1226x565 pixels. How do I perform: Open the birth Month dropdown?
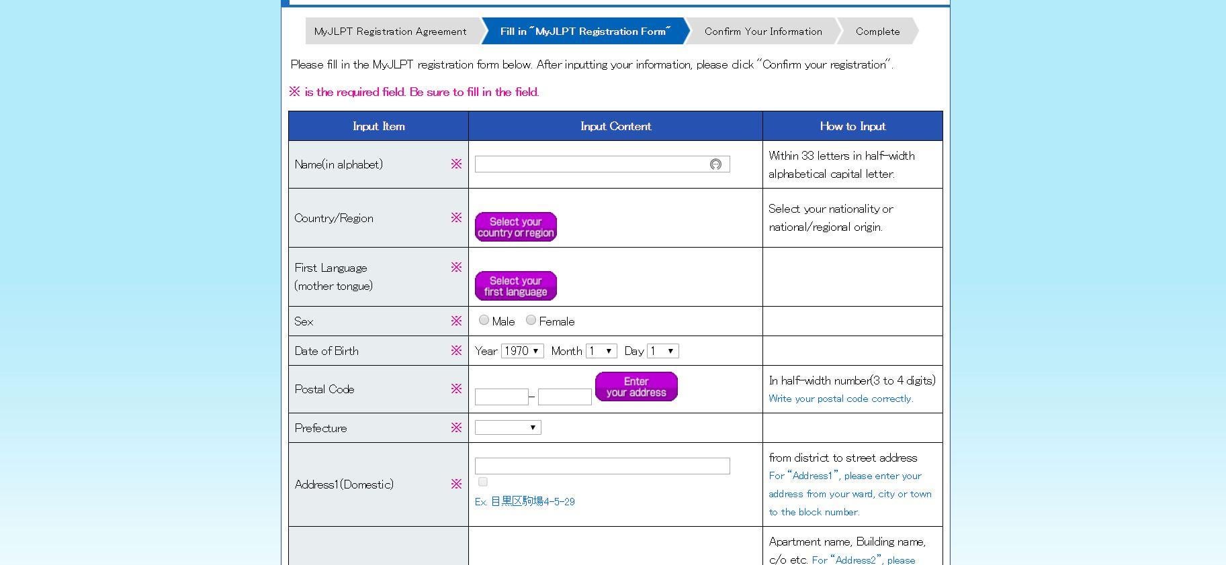(601, 351)
